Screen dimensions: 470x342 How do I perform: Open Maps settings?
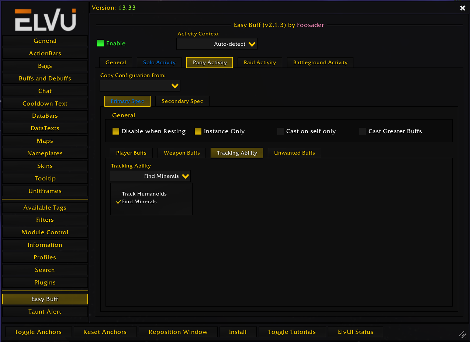pyautogui.click(x=45, y=141)
